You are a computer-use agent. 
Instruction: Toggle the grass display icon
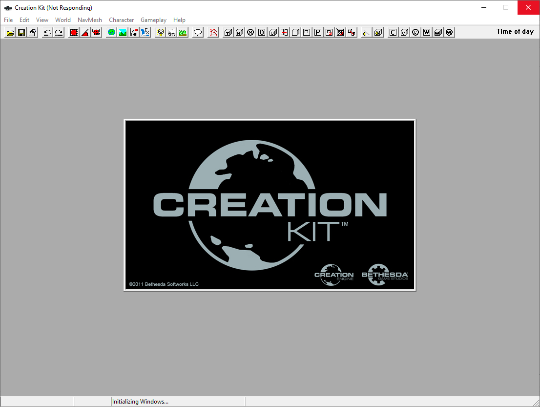pyautogui.click(x=183, y=32)
